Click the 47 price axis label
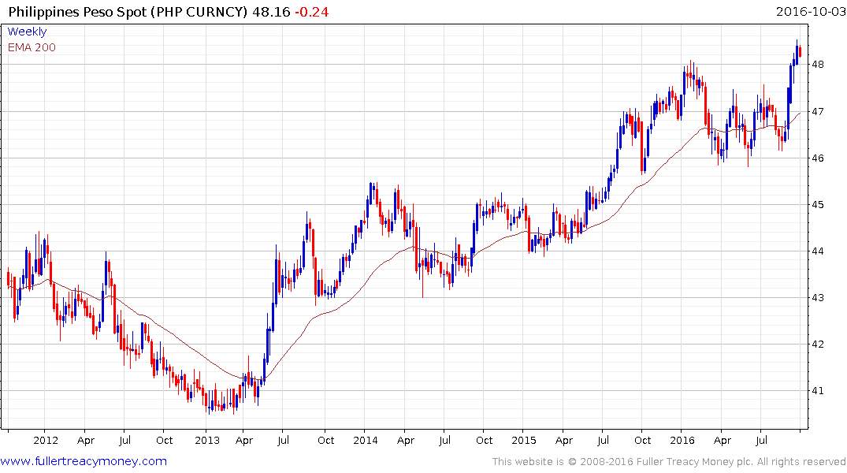This screenshot has width=847, height=473. pyautogui.click(x=817, y=111)
